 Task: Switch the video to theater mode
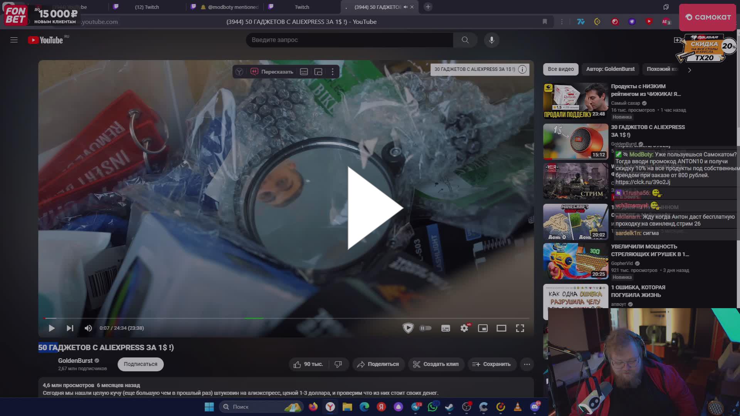click(x=501, y=328)
